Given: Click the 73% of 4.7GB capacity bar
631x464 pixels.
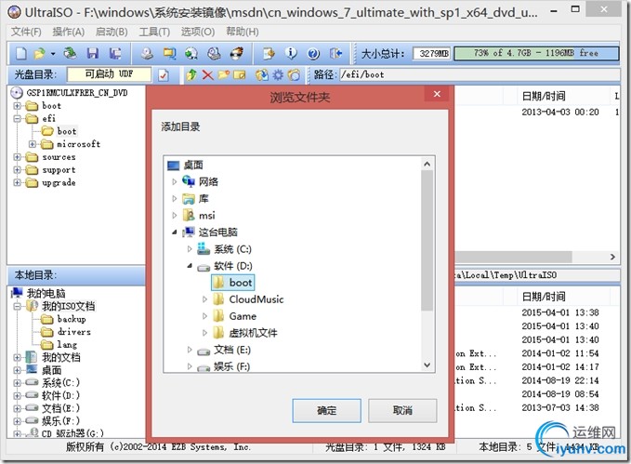Looking at the screenshot, I should coord(536,53).
